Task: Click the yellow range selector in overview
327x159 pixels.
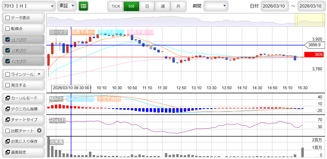Action: tap(300, 20)
